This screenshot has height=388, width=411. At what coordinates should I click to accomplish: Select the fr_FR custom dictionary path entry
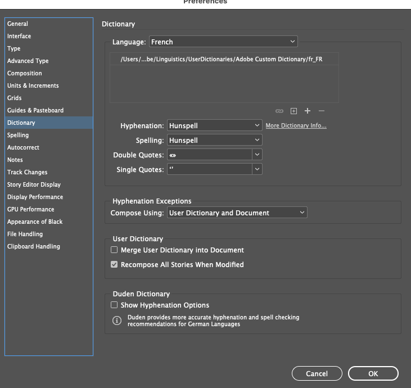tap(224, 59)
